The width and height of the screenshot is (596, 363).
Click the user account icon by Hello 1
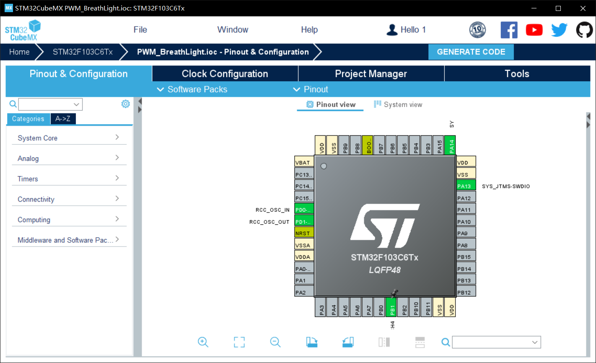(x=392, y=30)
